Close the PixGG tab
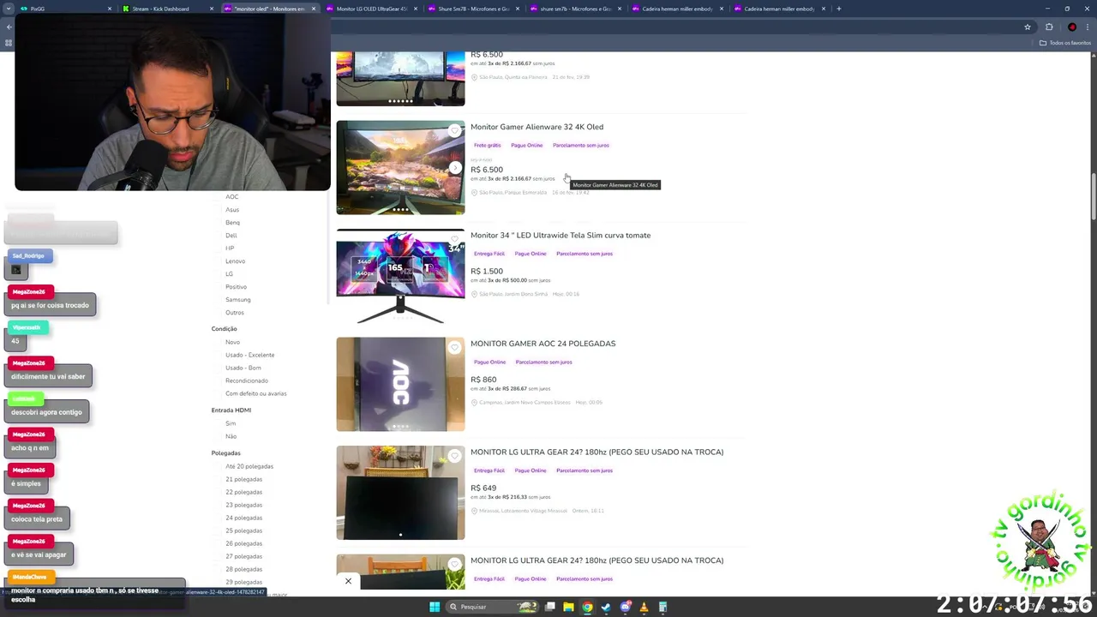1097x617 pixels. (x=110, y=9)
